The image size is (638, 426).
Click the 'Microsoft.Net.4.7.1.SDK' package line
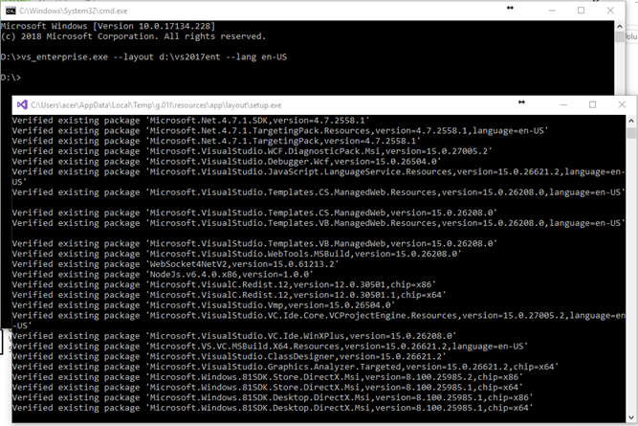[x=191, y=121]
